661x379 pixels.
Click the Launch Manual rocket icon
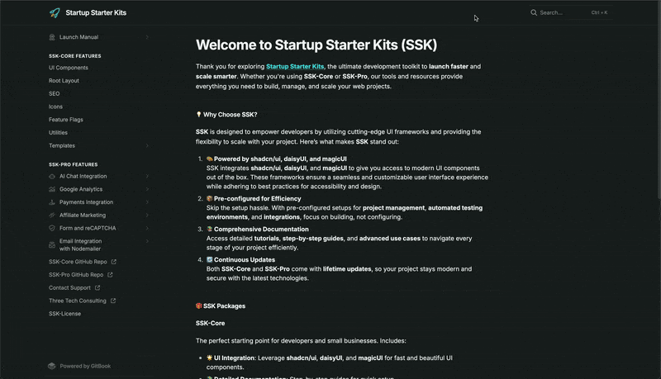(x=52, y=37)
